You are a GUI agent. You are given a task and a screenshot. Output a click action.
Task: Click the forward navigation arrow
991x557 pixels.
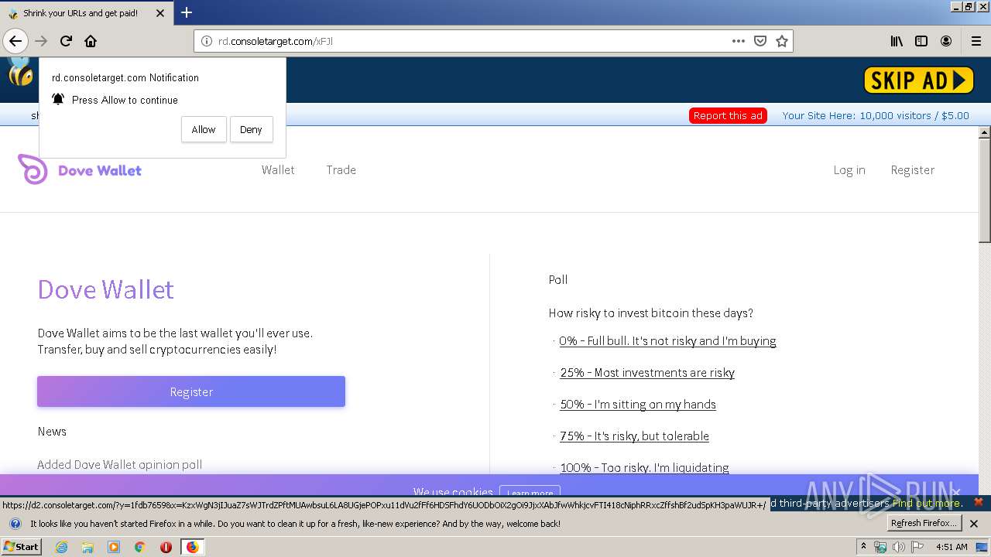pyautogui.click(x=41, y=41)
